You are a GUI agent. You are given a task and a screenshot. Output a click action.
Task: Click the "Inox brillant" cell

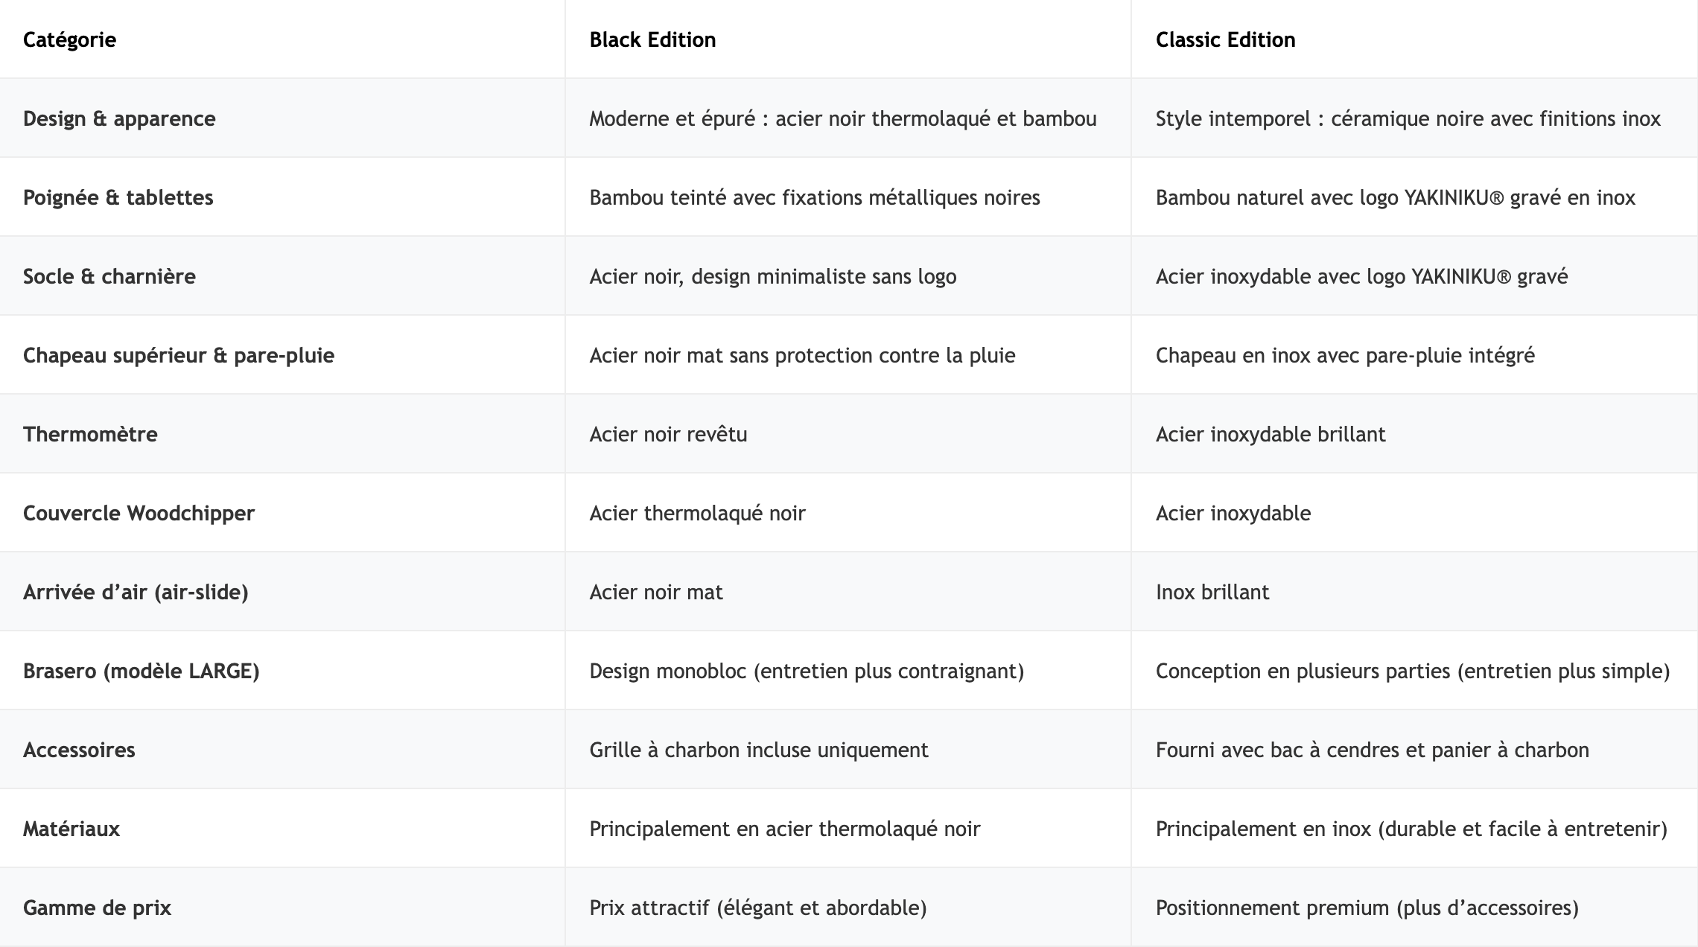click(1212, 592)
